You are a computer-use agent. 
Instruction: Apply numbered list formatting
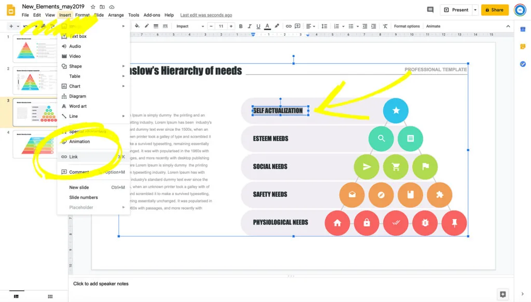click(x=336, y=26)
